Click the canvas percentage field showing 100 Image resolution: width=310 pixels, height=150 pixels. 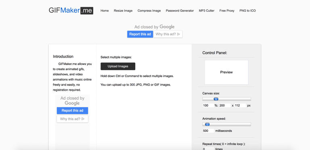[x=208, y=105]
